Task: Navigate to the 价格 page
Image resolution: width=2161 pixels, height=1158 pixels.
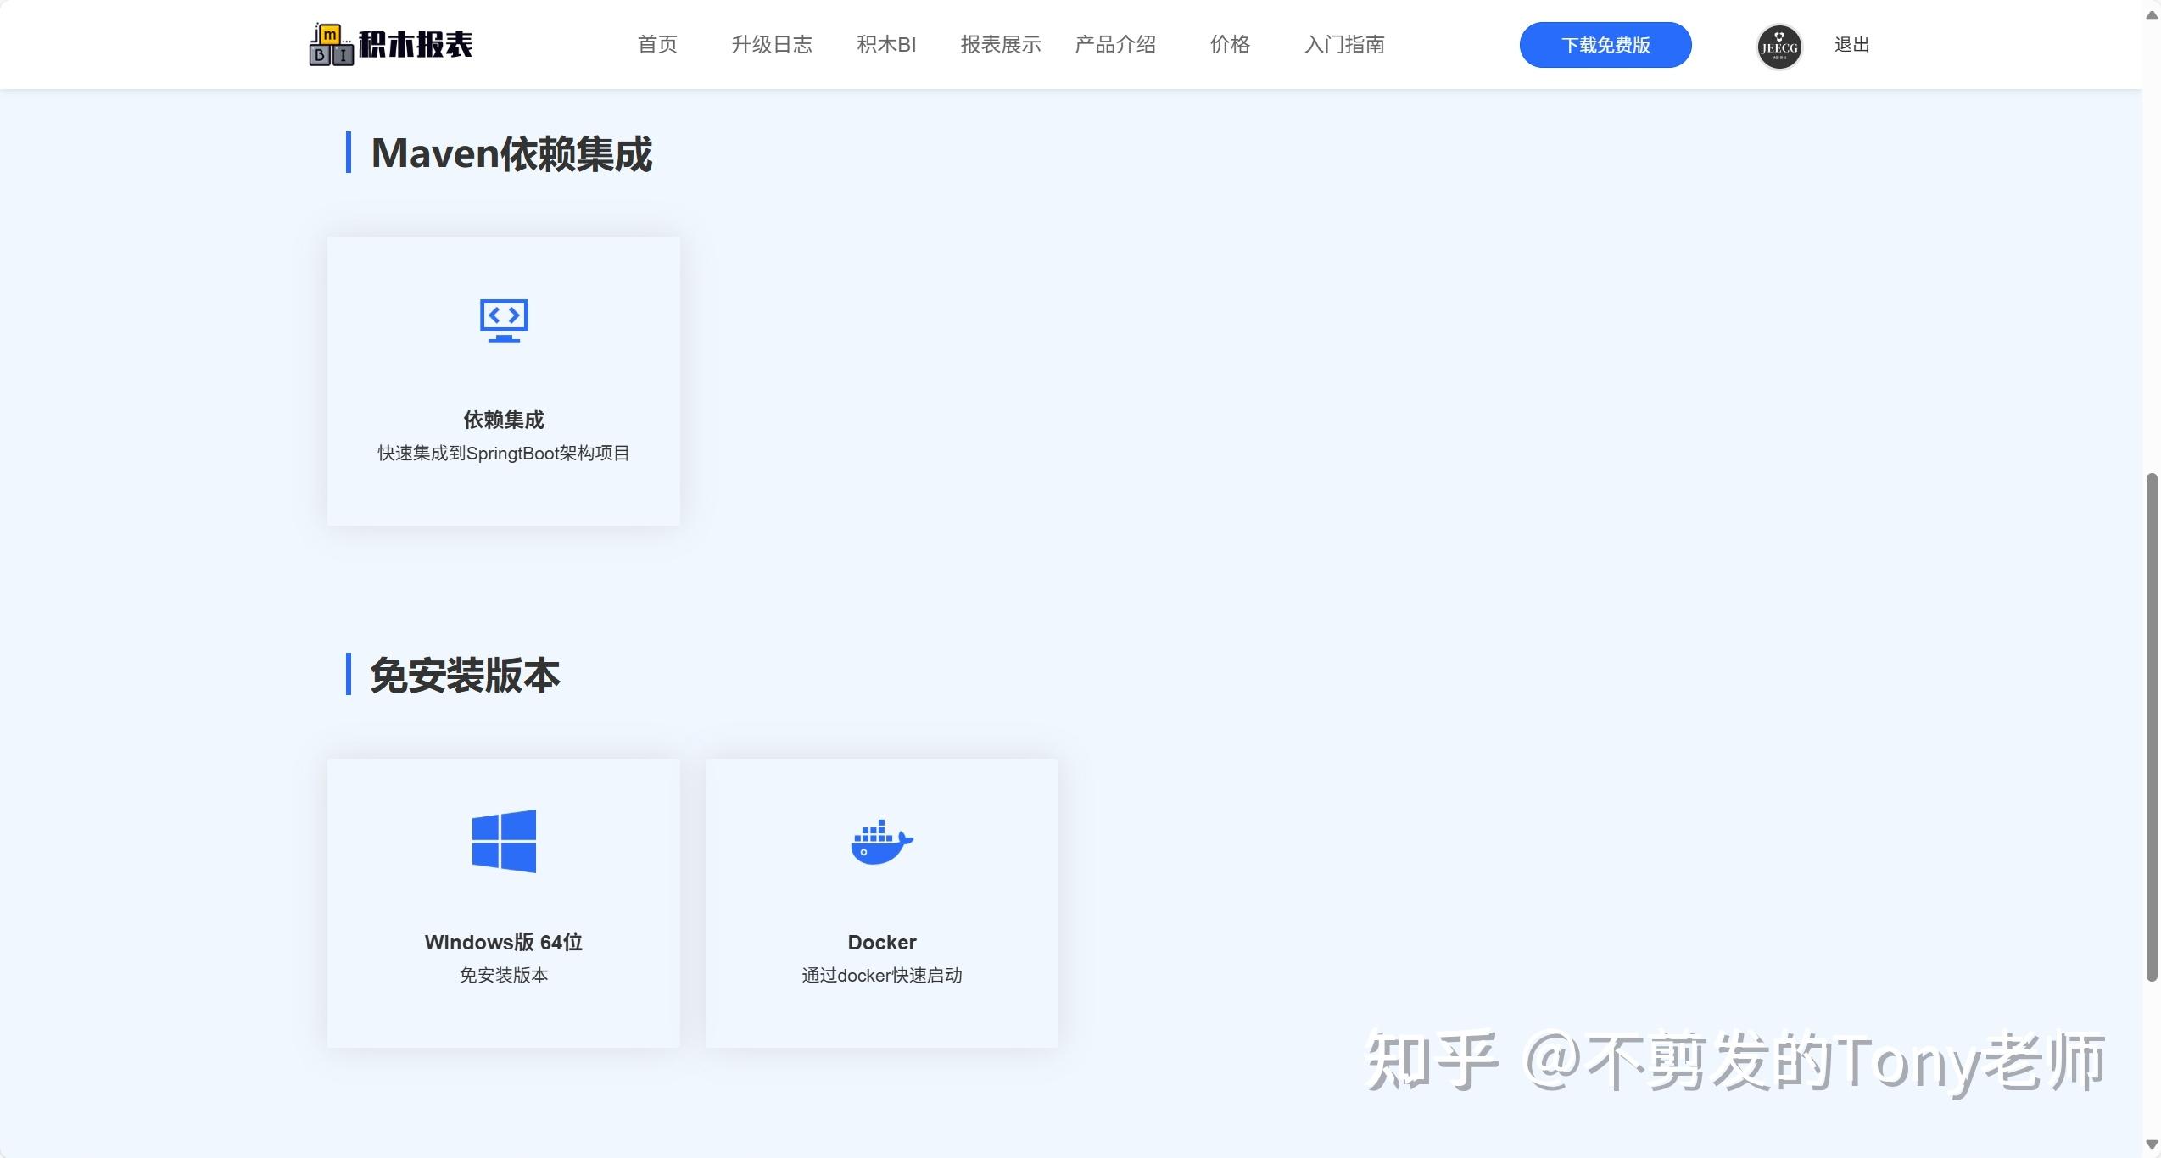Action: [1230, 44]
